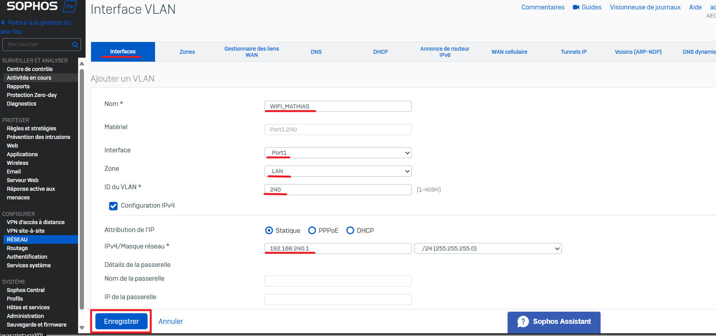This screenshot has width=716, height=336.
Task: Open Prévention des intrusions in sidebar
Action: pyautogui.click(x=38, y=137)
